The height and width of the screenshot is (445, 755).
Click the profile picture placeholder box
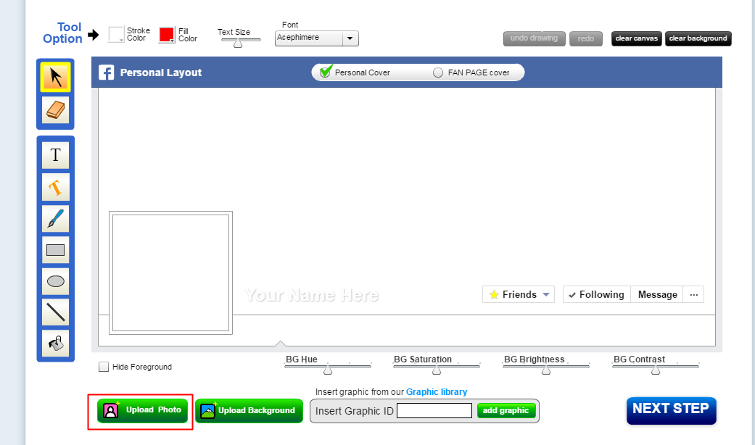(x=171, y=273)
